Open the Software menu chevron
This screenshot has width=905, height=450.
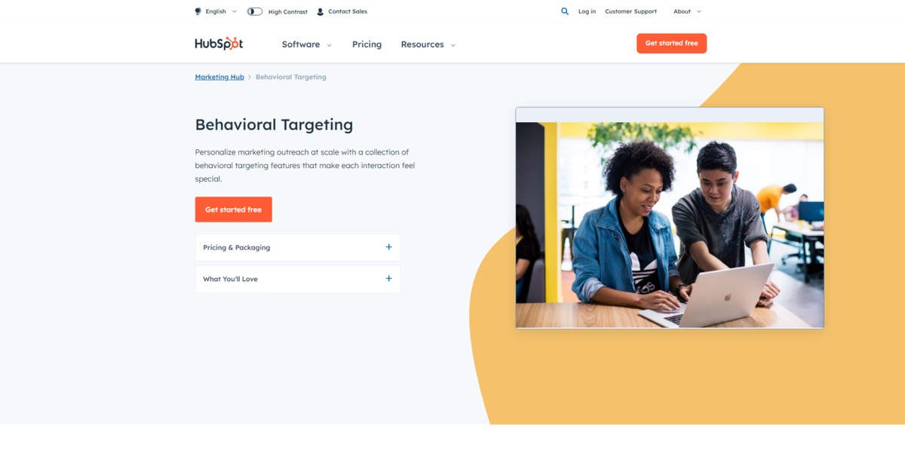(329, 45)
